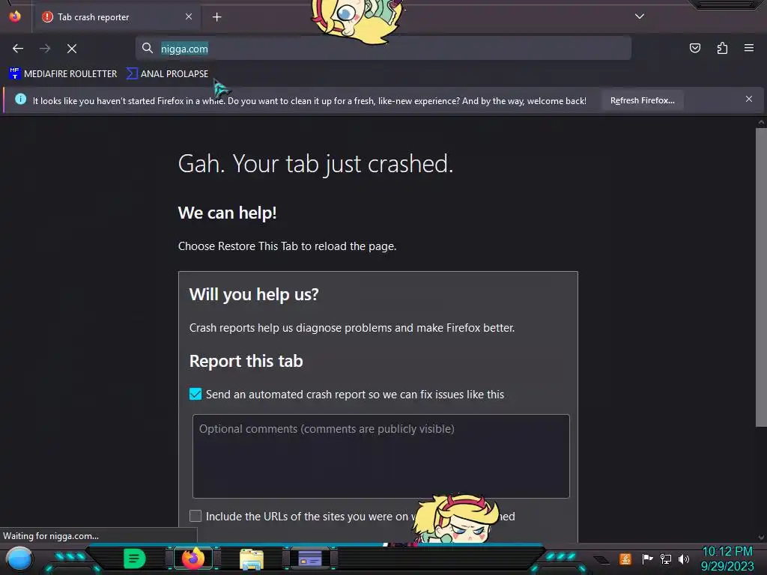Image resolution: width=767 pixels, height=575 pixels.
Task: Click the Refresh Firefox... button
Action: (642, 100)
